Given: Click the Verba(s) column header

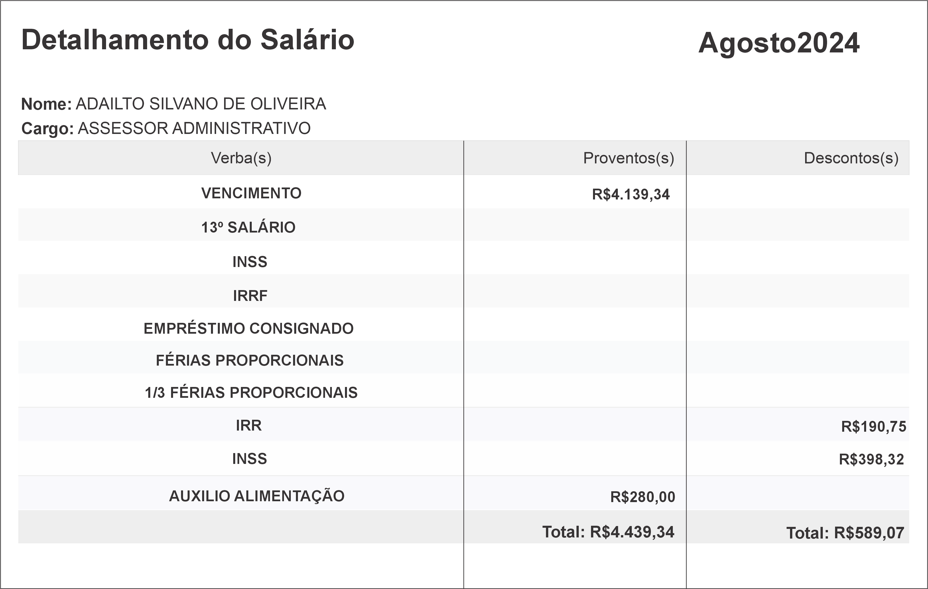Looking at the screenshot, I should click(x=241, y=158).
